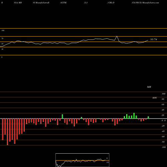
Task: Click the ") CBL-D" ticker symbol text
Action: (111, 3)
